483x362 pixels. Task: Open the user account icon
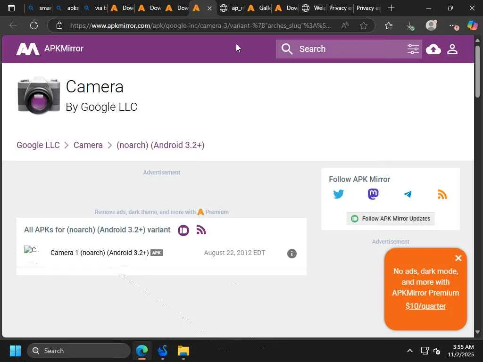(452, 49)
